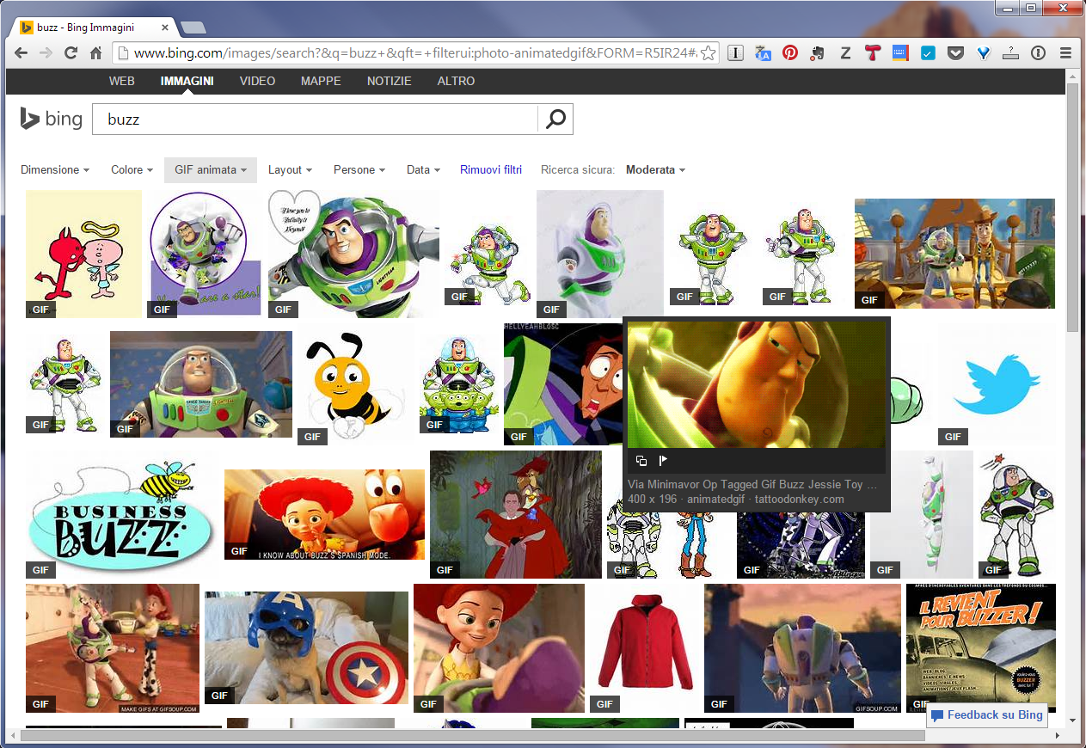
Task: Open the Layout filter dropdown
Action: (x=290, y=170)
